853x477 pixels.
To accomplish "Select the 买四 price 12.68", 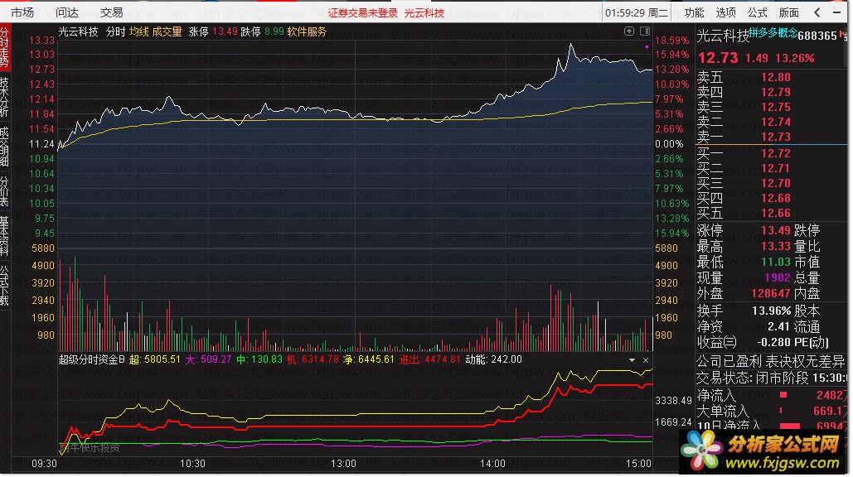I will [776, 198].
